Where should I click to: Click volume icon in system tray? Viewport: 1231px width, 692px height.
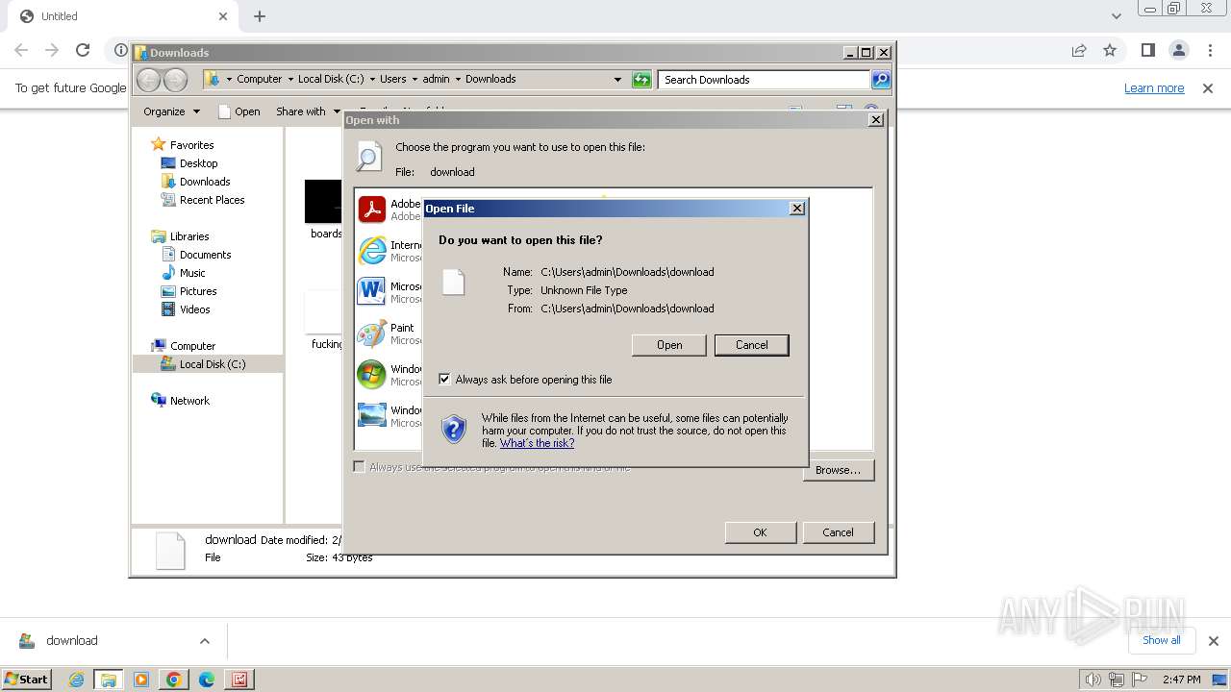point(1093,680)
